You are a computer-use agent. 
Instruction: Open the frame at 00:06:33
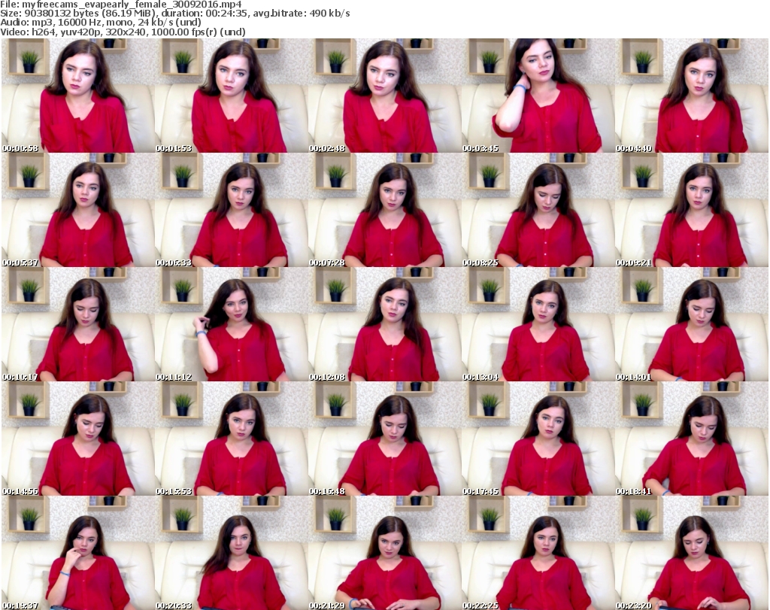(232, 210)
